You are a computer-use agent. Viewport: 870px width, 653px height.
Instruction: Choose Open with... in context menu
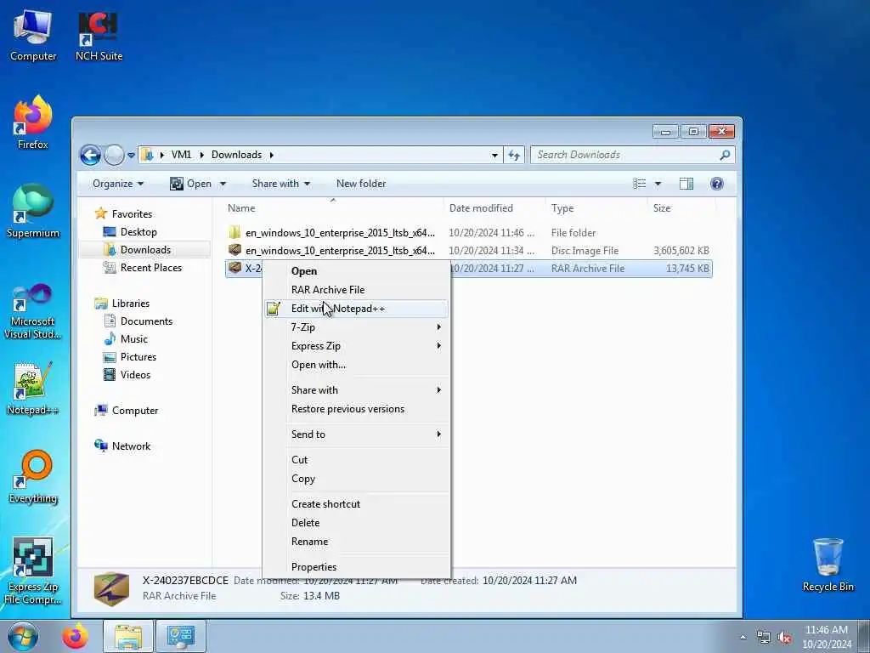(356, 365)
